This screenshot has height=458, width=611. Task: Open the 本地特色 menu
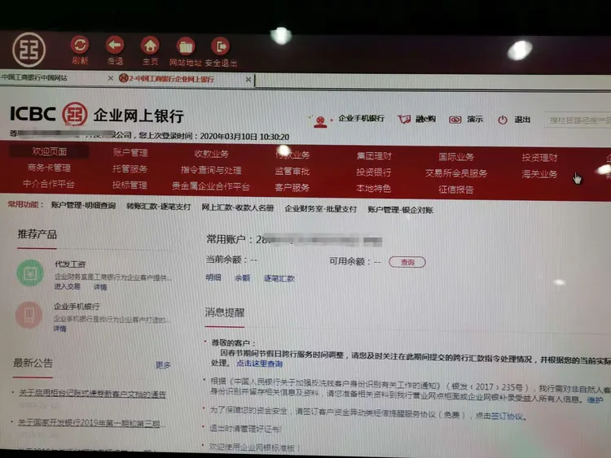(373, 189)
